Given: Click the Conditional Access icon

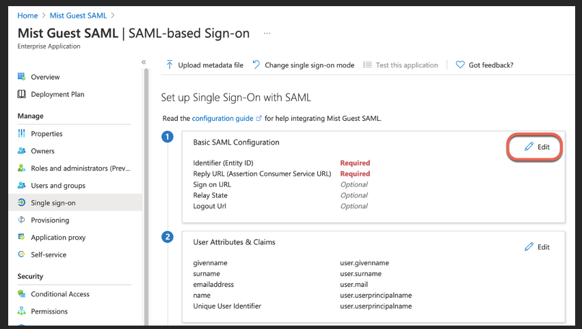Looking at the screenshot, I should [21, 294].
